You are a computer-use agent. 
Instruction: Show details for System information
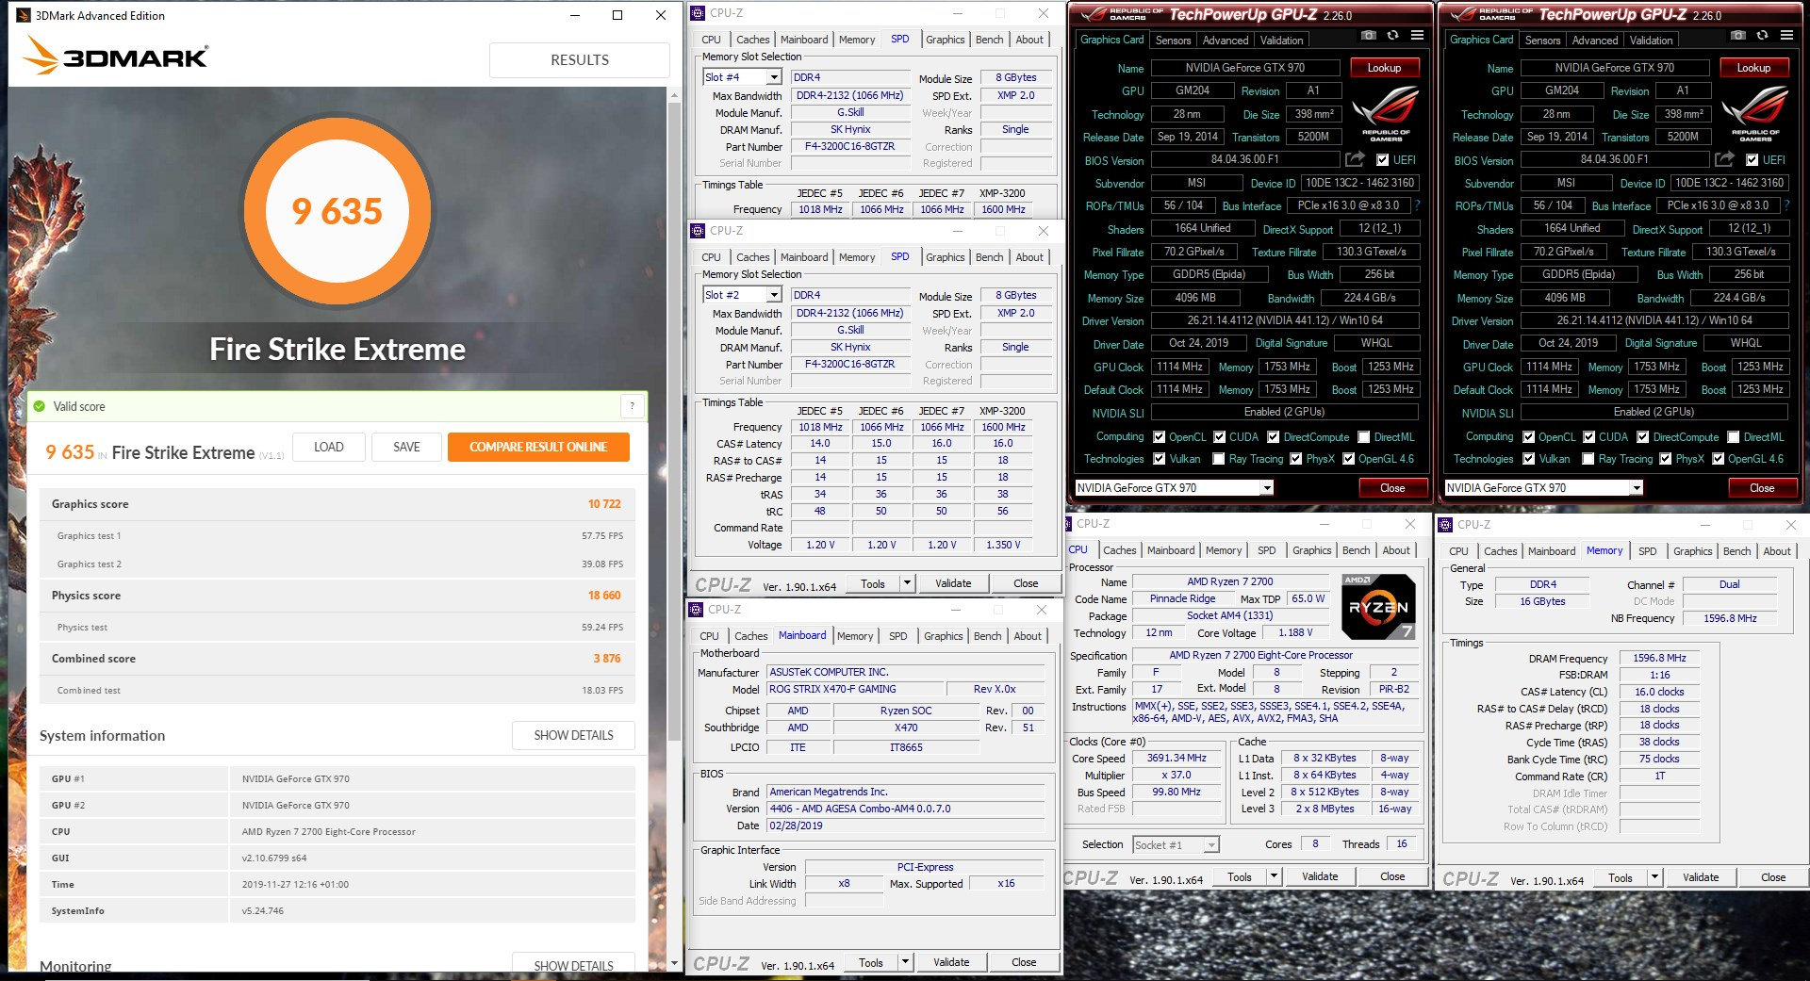coord(573,735)
